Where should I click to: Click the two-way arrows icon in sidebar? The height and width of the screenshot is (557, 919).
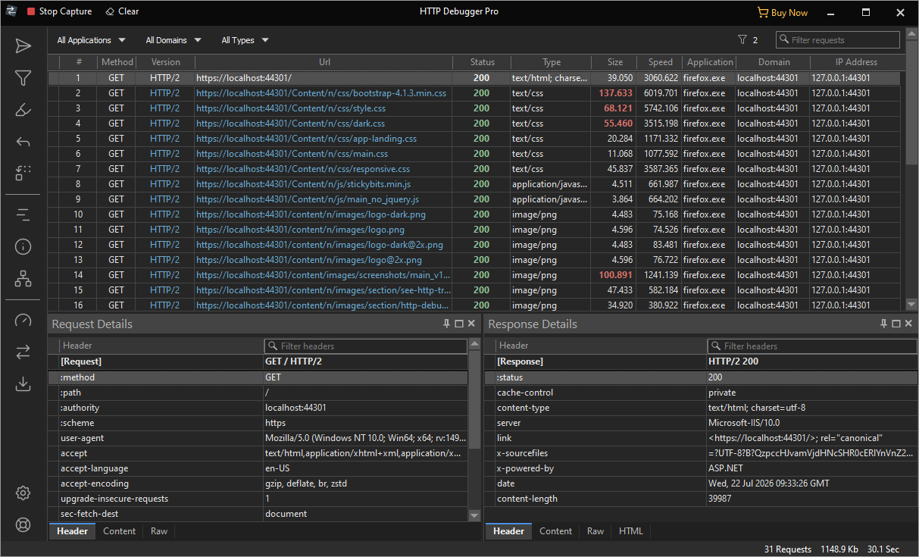tap(23, 352)
